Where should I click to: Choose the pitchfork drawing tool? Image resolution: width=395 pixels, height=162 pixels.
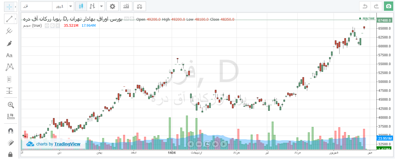pyautogui.click(x=9, y=31)
